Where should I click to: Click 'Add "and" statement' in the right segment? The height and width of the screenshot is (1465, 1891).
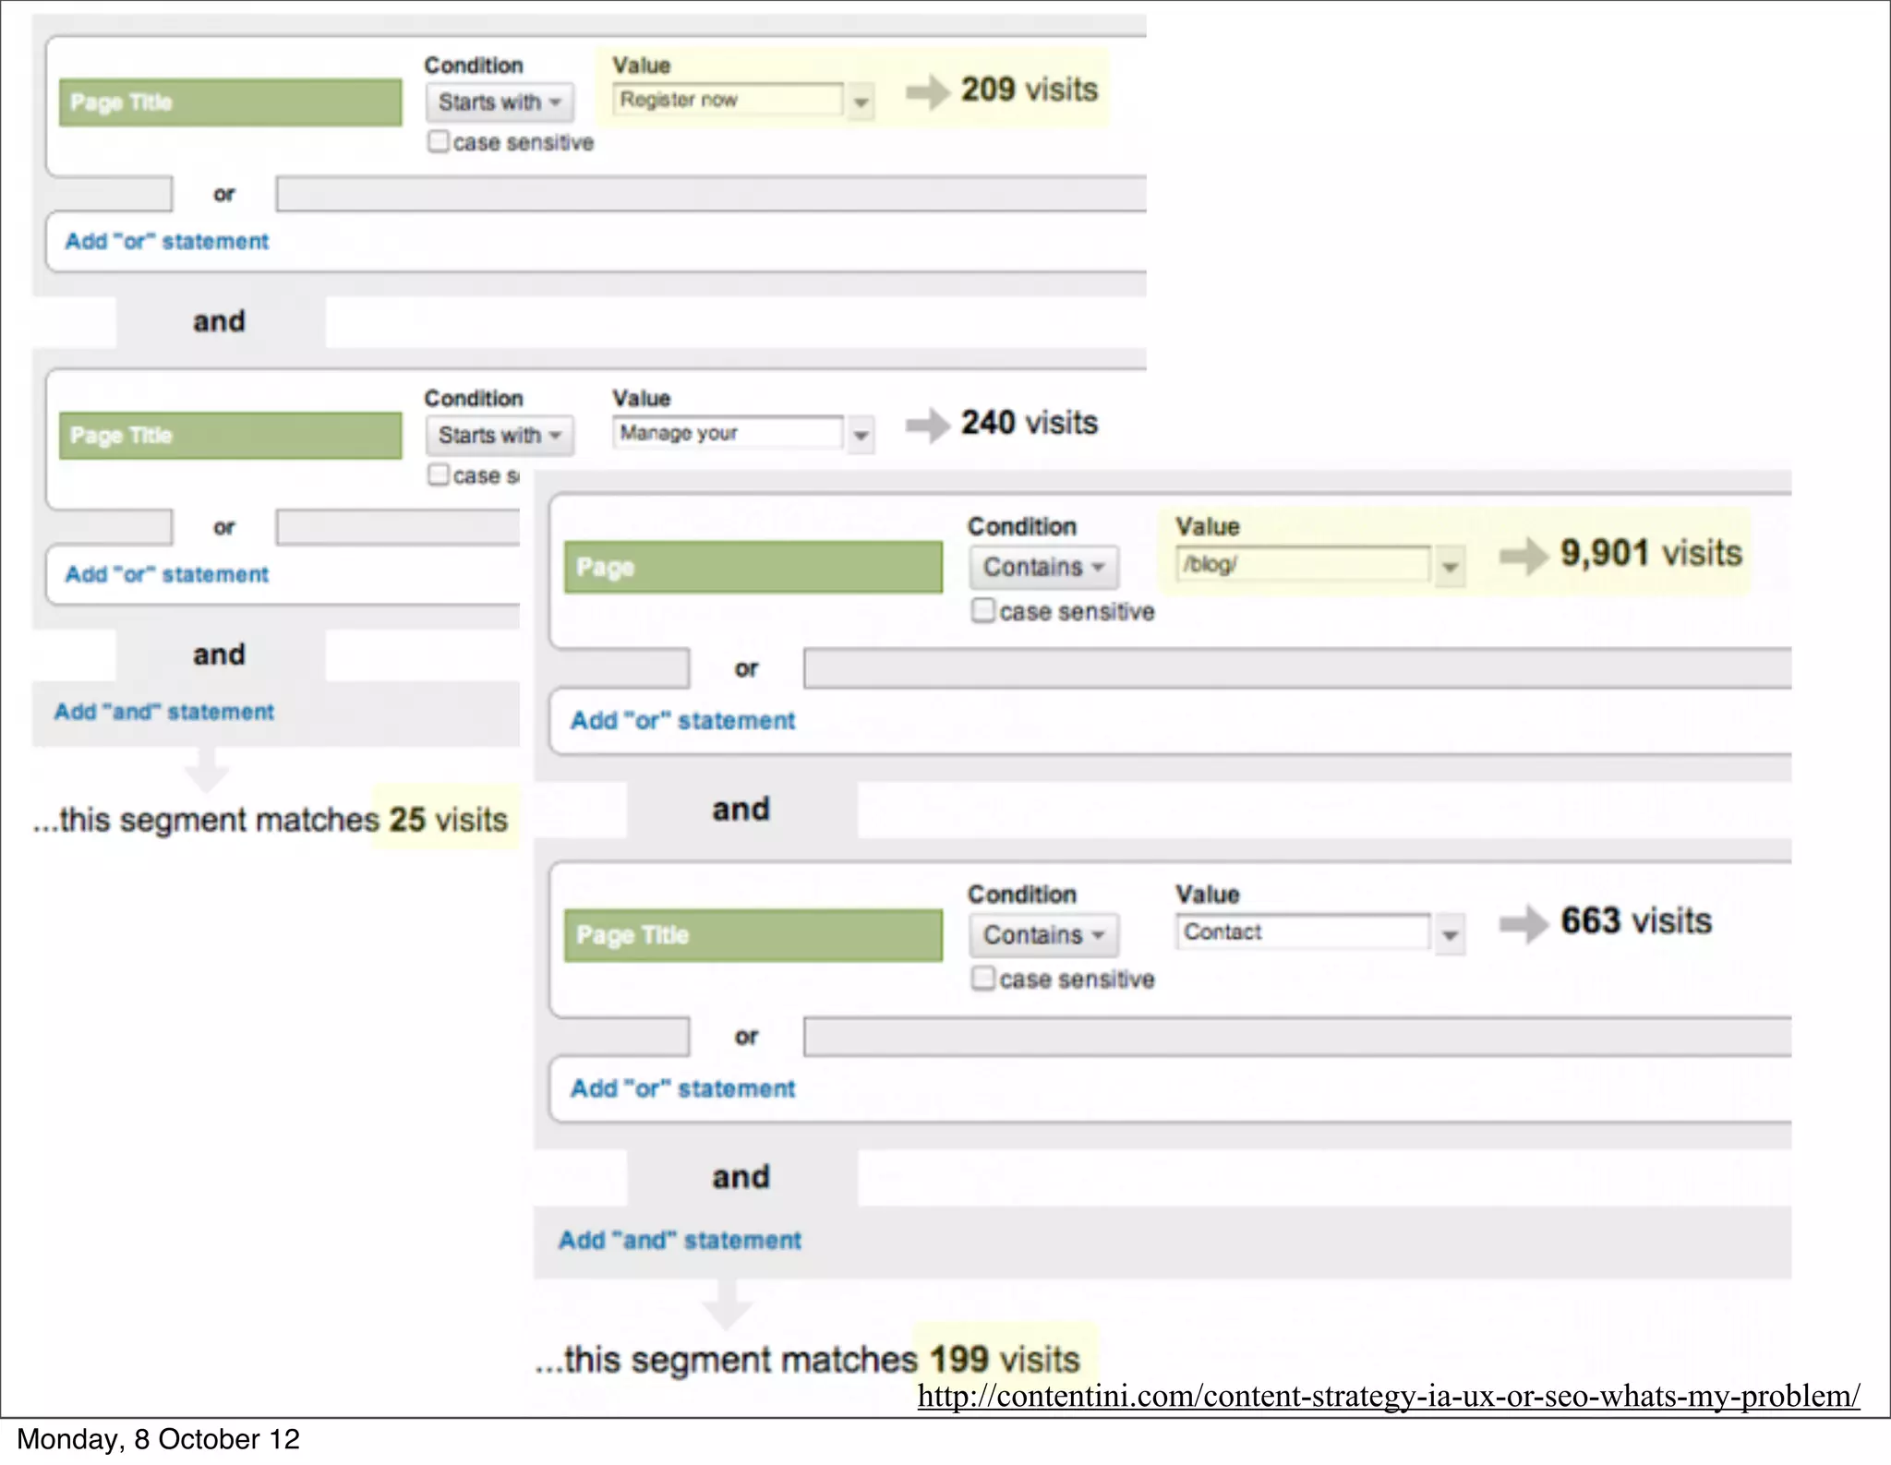coord(680,1240)
